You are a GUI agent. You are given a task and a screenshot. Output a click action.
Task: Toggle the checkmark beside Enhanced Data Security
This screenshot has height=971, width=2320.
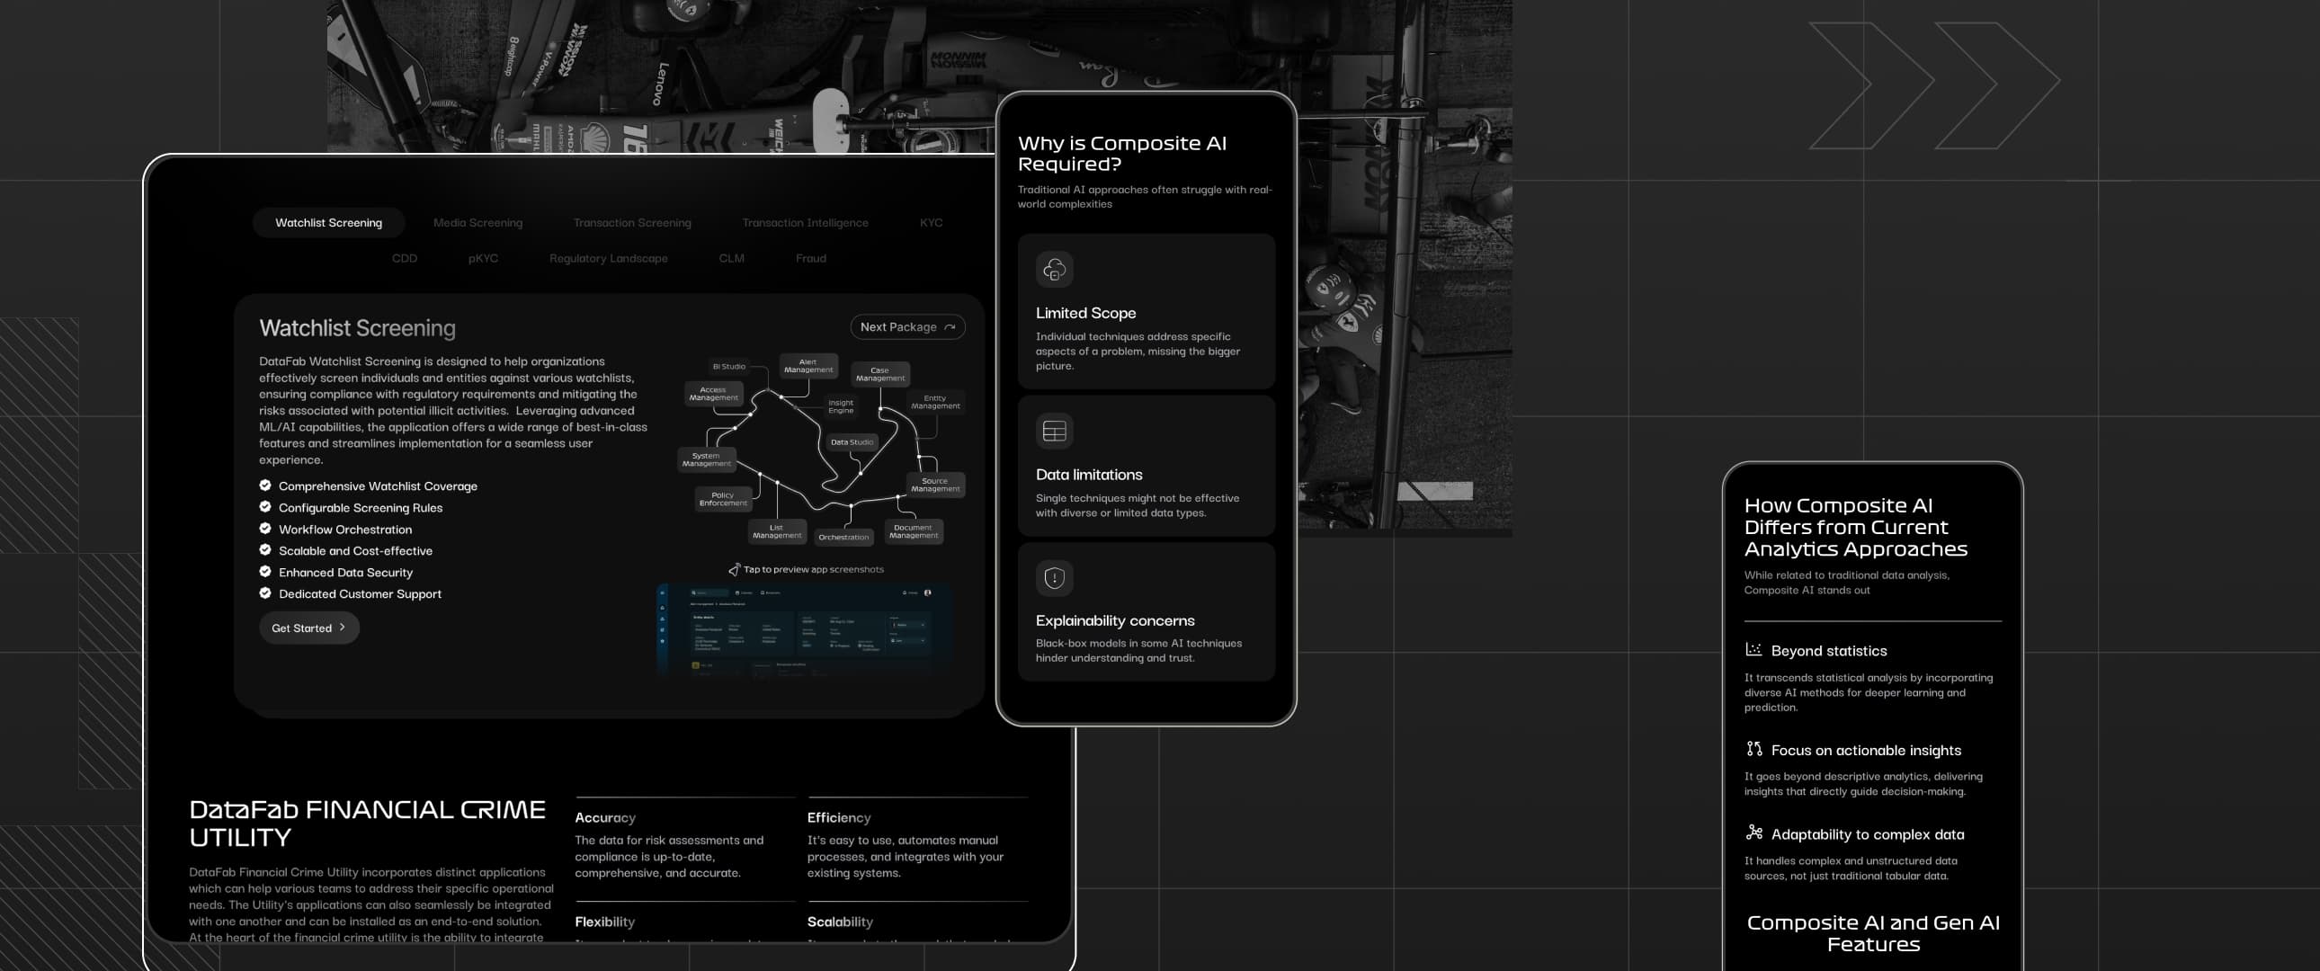(x=263, y=572)
